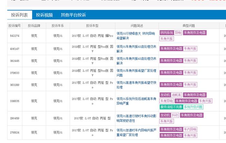Click the 抖动 tag in row 290459
The height and width of the screenshot is (143, 226).
pyautogui.click(x=175, y=115)
